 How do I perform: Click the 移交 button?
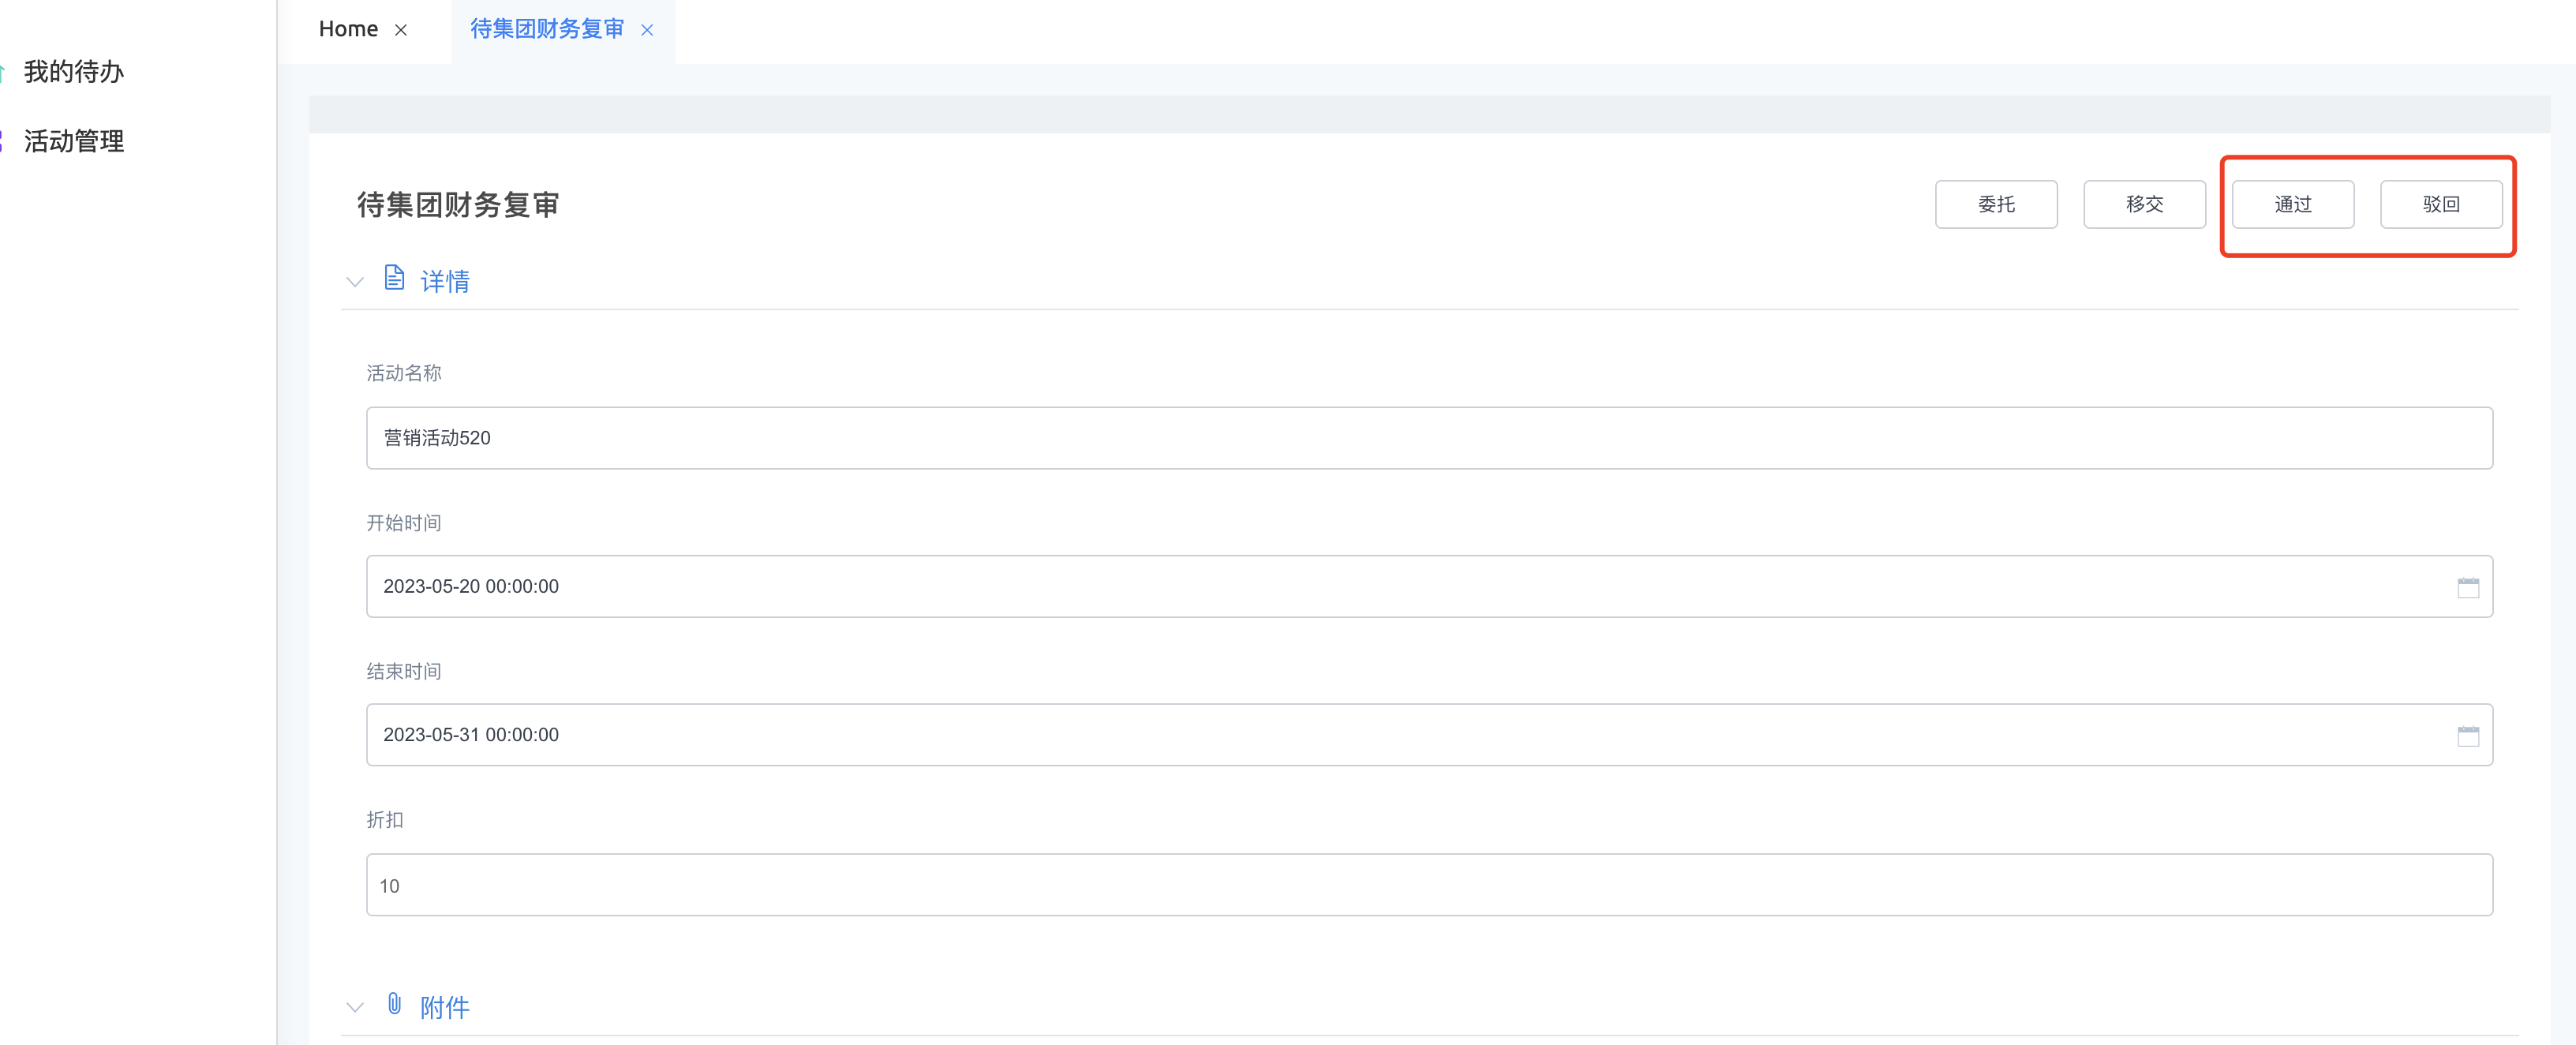2143,204
